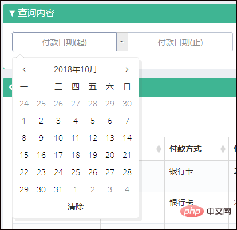237x230 pixels.
Task: Click the php中文网 logo
Action: [206, 211]
